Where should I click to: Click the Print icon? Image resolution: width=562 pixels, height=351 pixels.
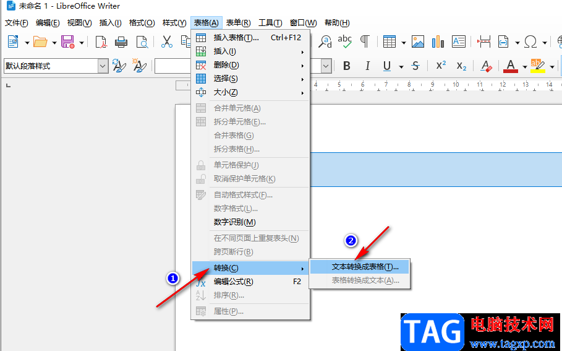121,42
